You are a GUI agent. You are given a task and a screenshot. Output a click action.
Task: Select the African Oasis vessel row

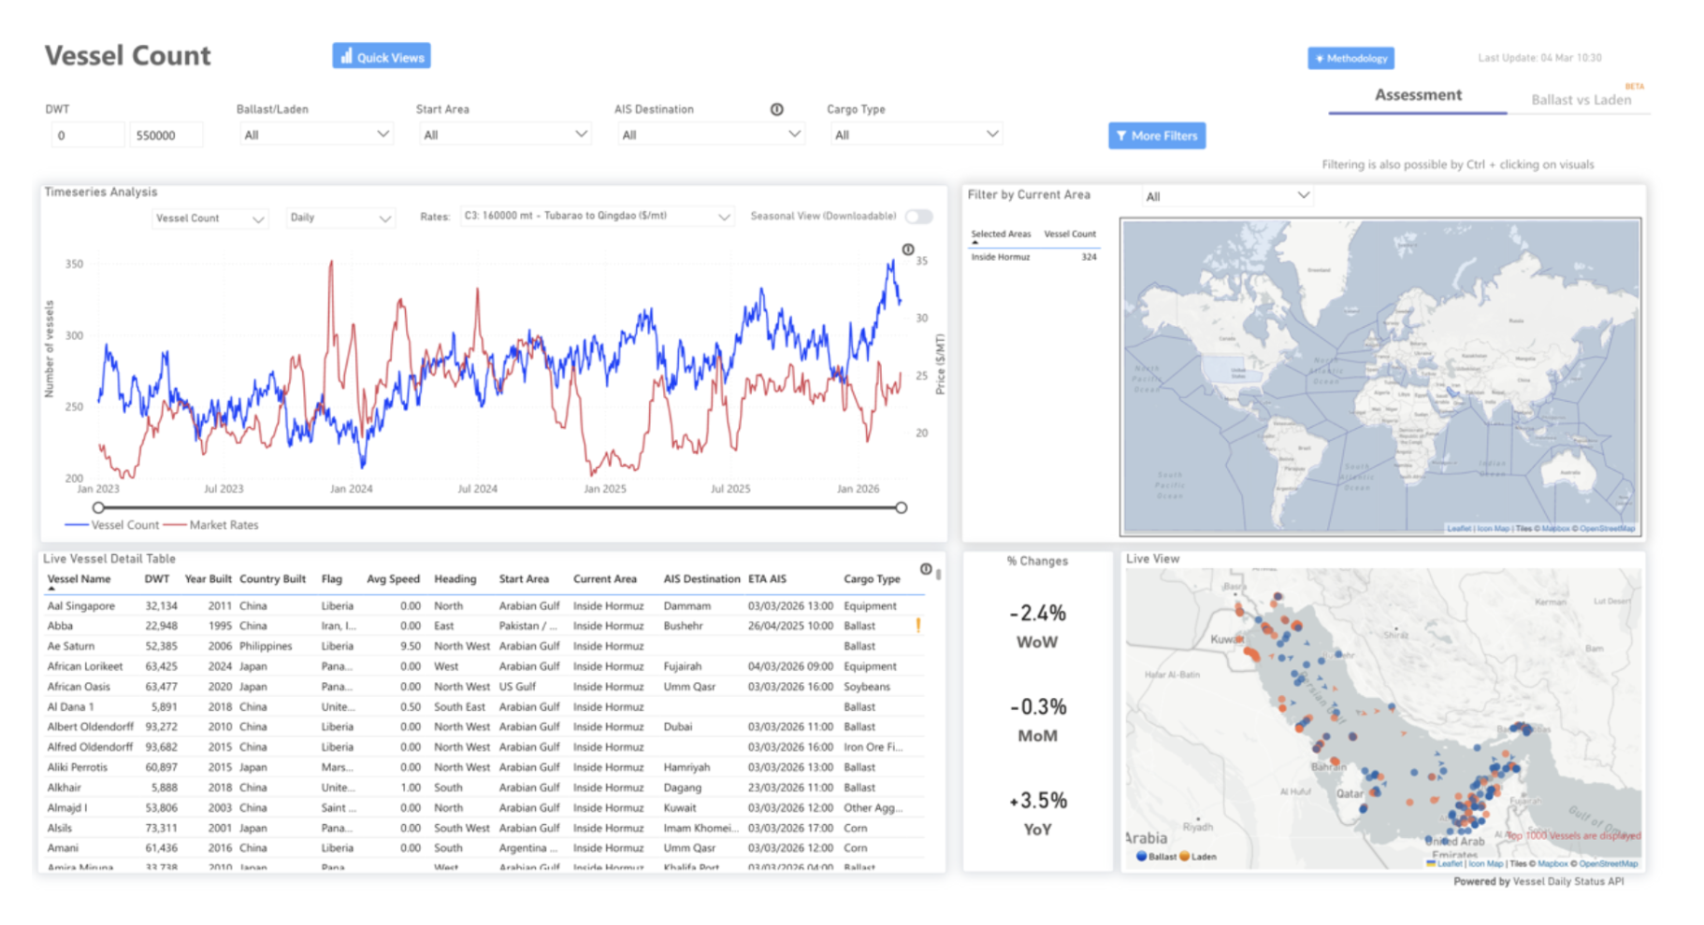[x=484, y=687]
